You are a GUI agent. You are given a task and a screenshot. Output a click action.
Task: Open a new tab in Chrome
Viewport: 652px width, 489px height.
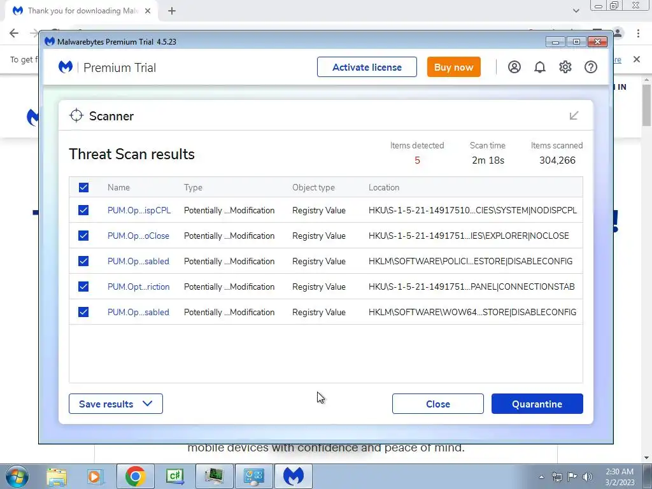(x=172, y=11)
